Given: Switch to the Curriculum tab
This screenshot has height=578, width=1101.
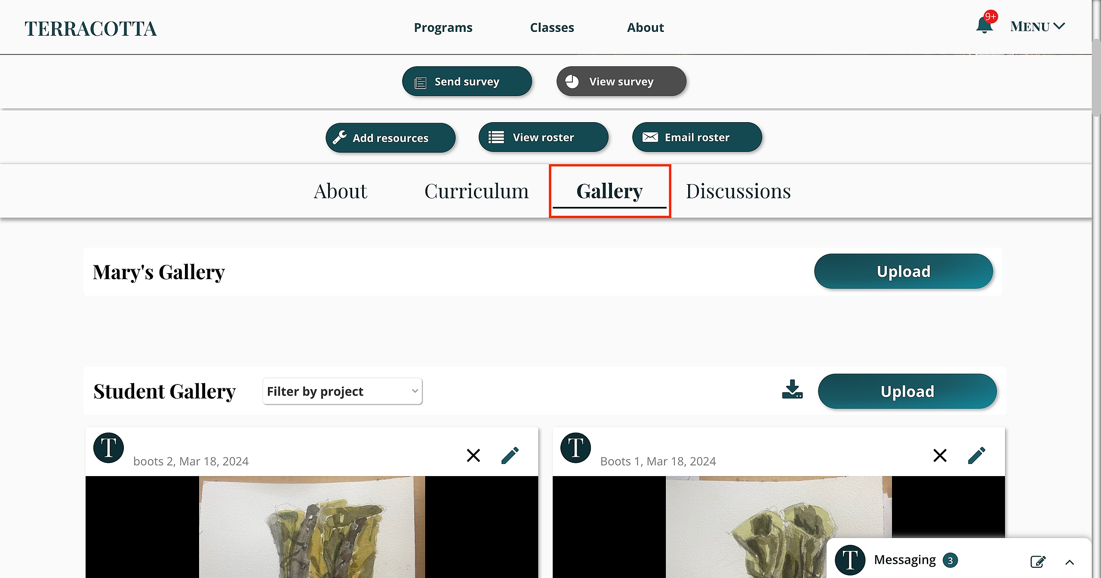Looking at the screenshot, I should (x=477, y=191).
